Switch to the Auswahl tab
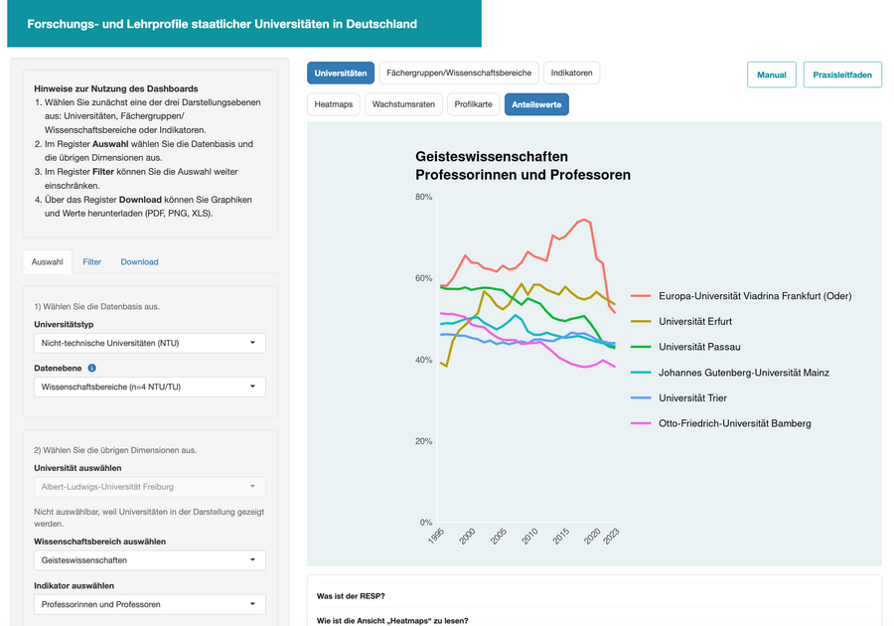Screen dimensions: 894x626 (x=48, y=262)
